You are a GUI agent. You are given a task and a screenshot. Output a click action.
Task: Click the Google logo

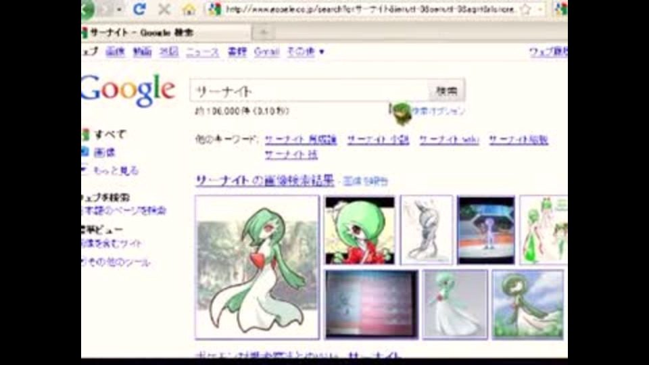click(128, 89)
